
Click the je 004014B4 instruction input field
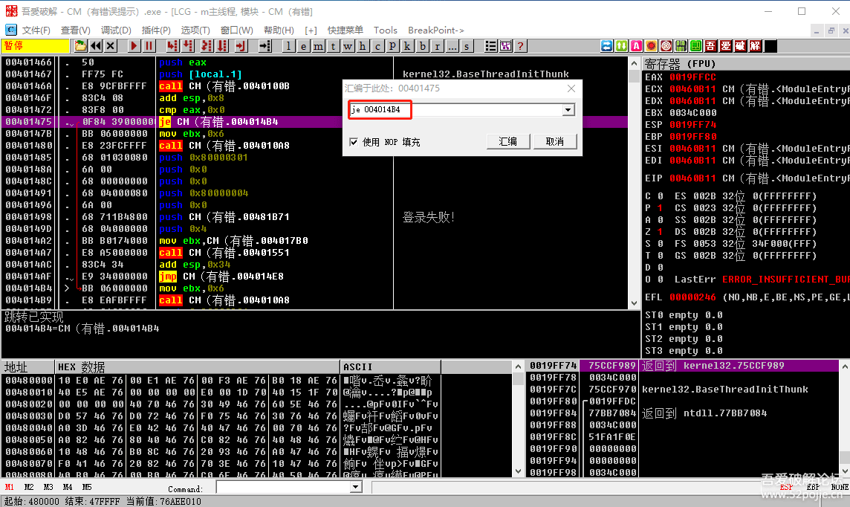click(455, 110)
